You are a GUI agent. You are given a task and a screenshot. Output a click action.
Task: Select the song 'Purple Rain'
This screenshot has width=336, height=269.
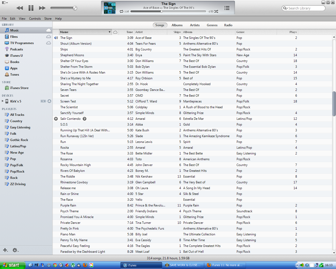click(x=68, y=205)
